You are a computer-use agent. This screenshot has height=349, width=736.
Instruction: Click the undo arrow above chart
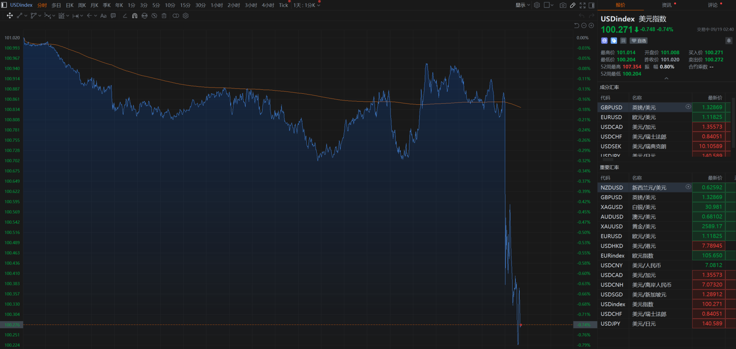click(582, 16)
